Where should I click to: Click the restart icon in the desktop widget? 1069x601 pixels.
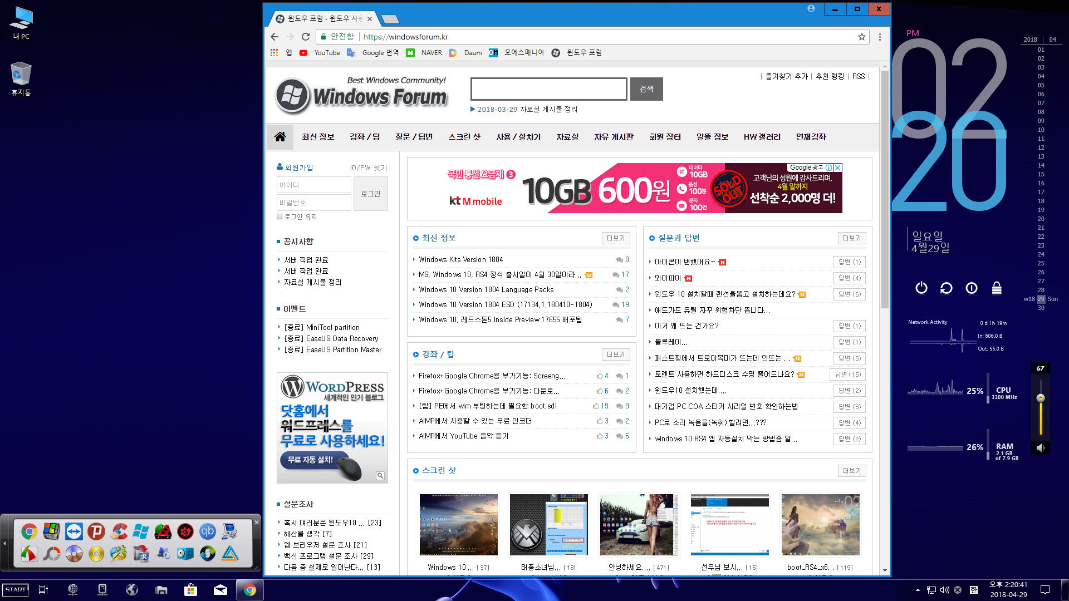[946, 288]
